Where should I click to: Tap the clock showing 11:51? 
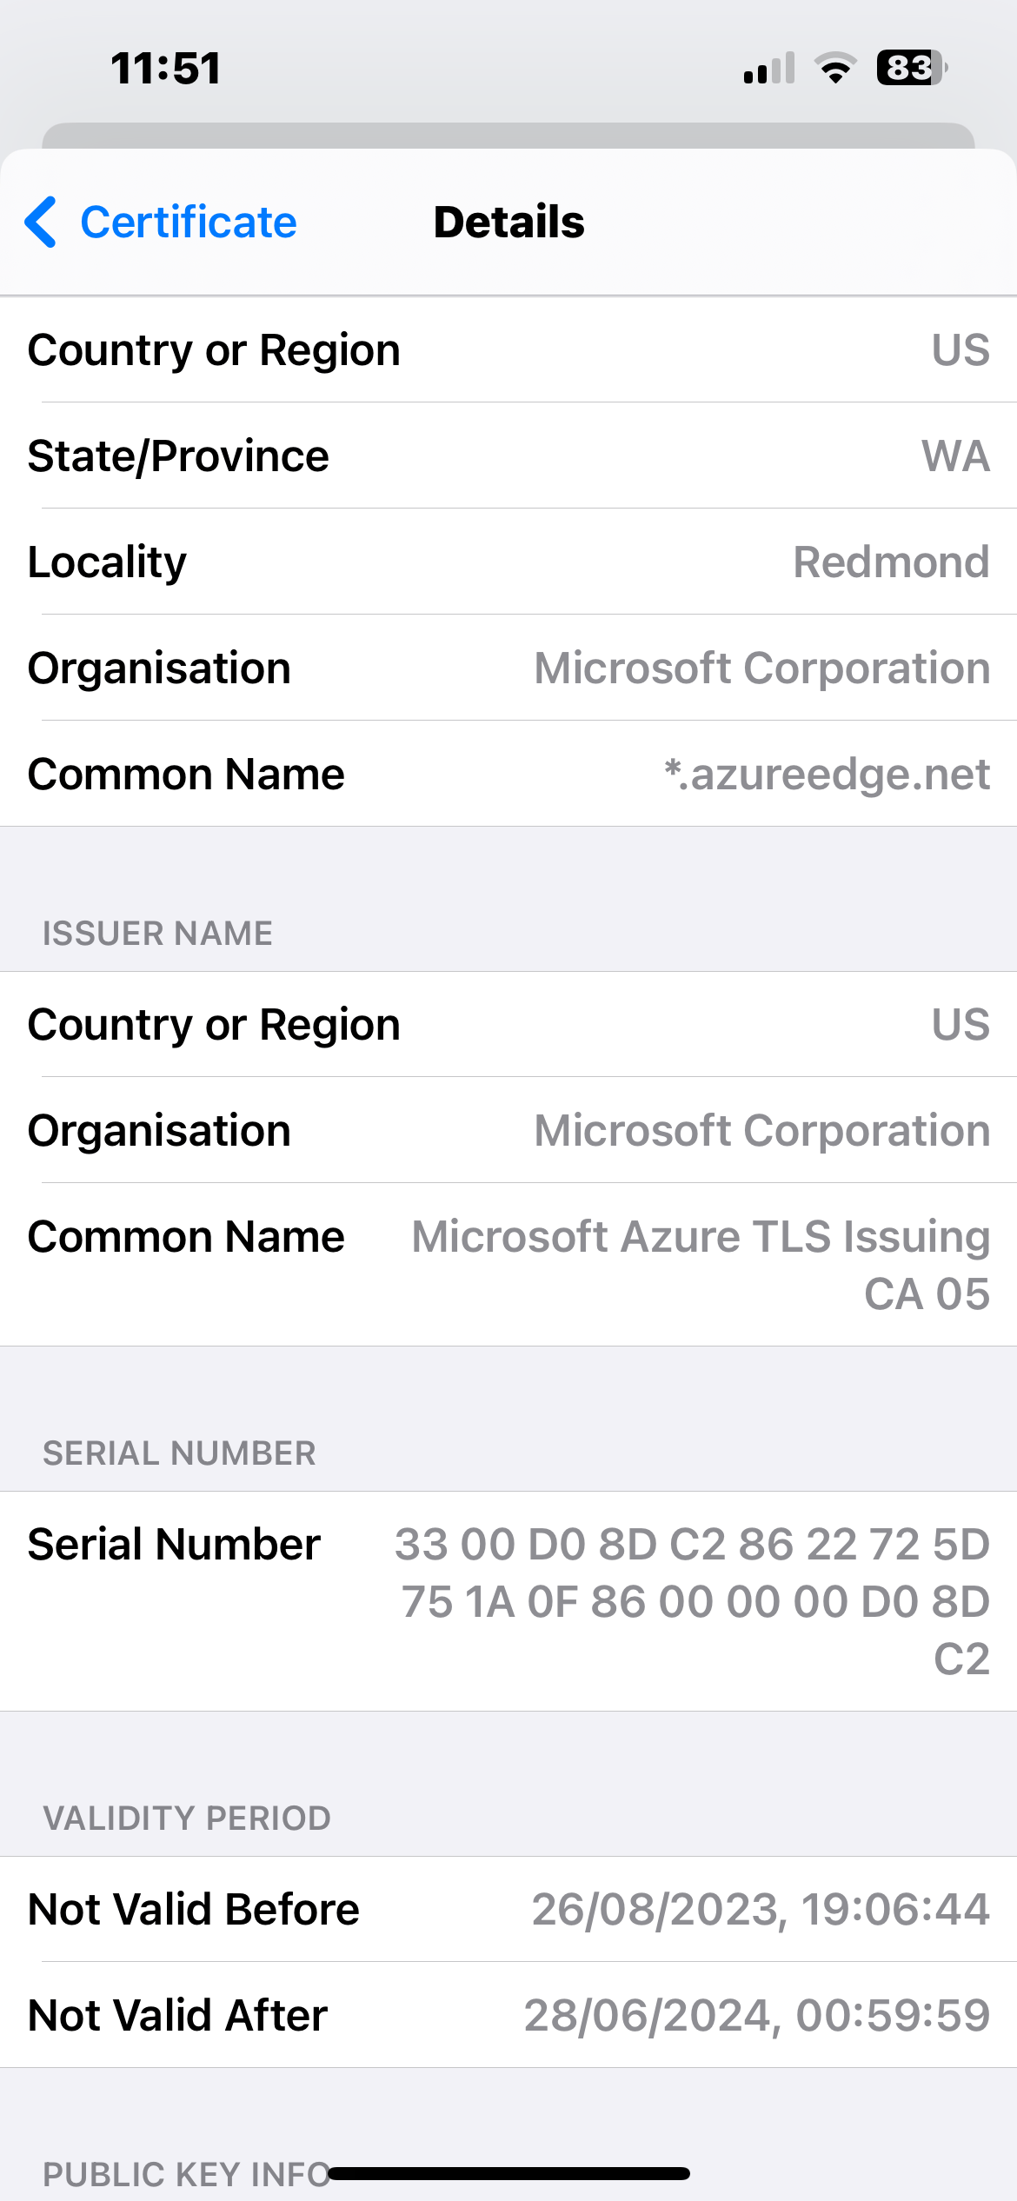coord(168,67)
